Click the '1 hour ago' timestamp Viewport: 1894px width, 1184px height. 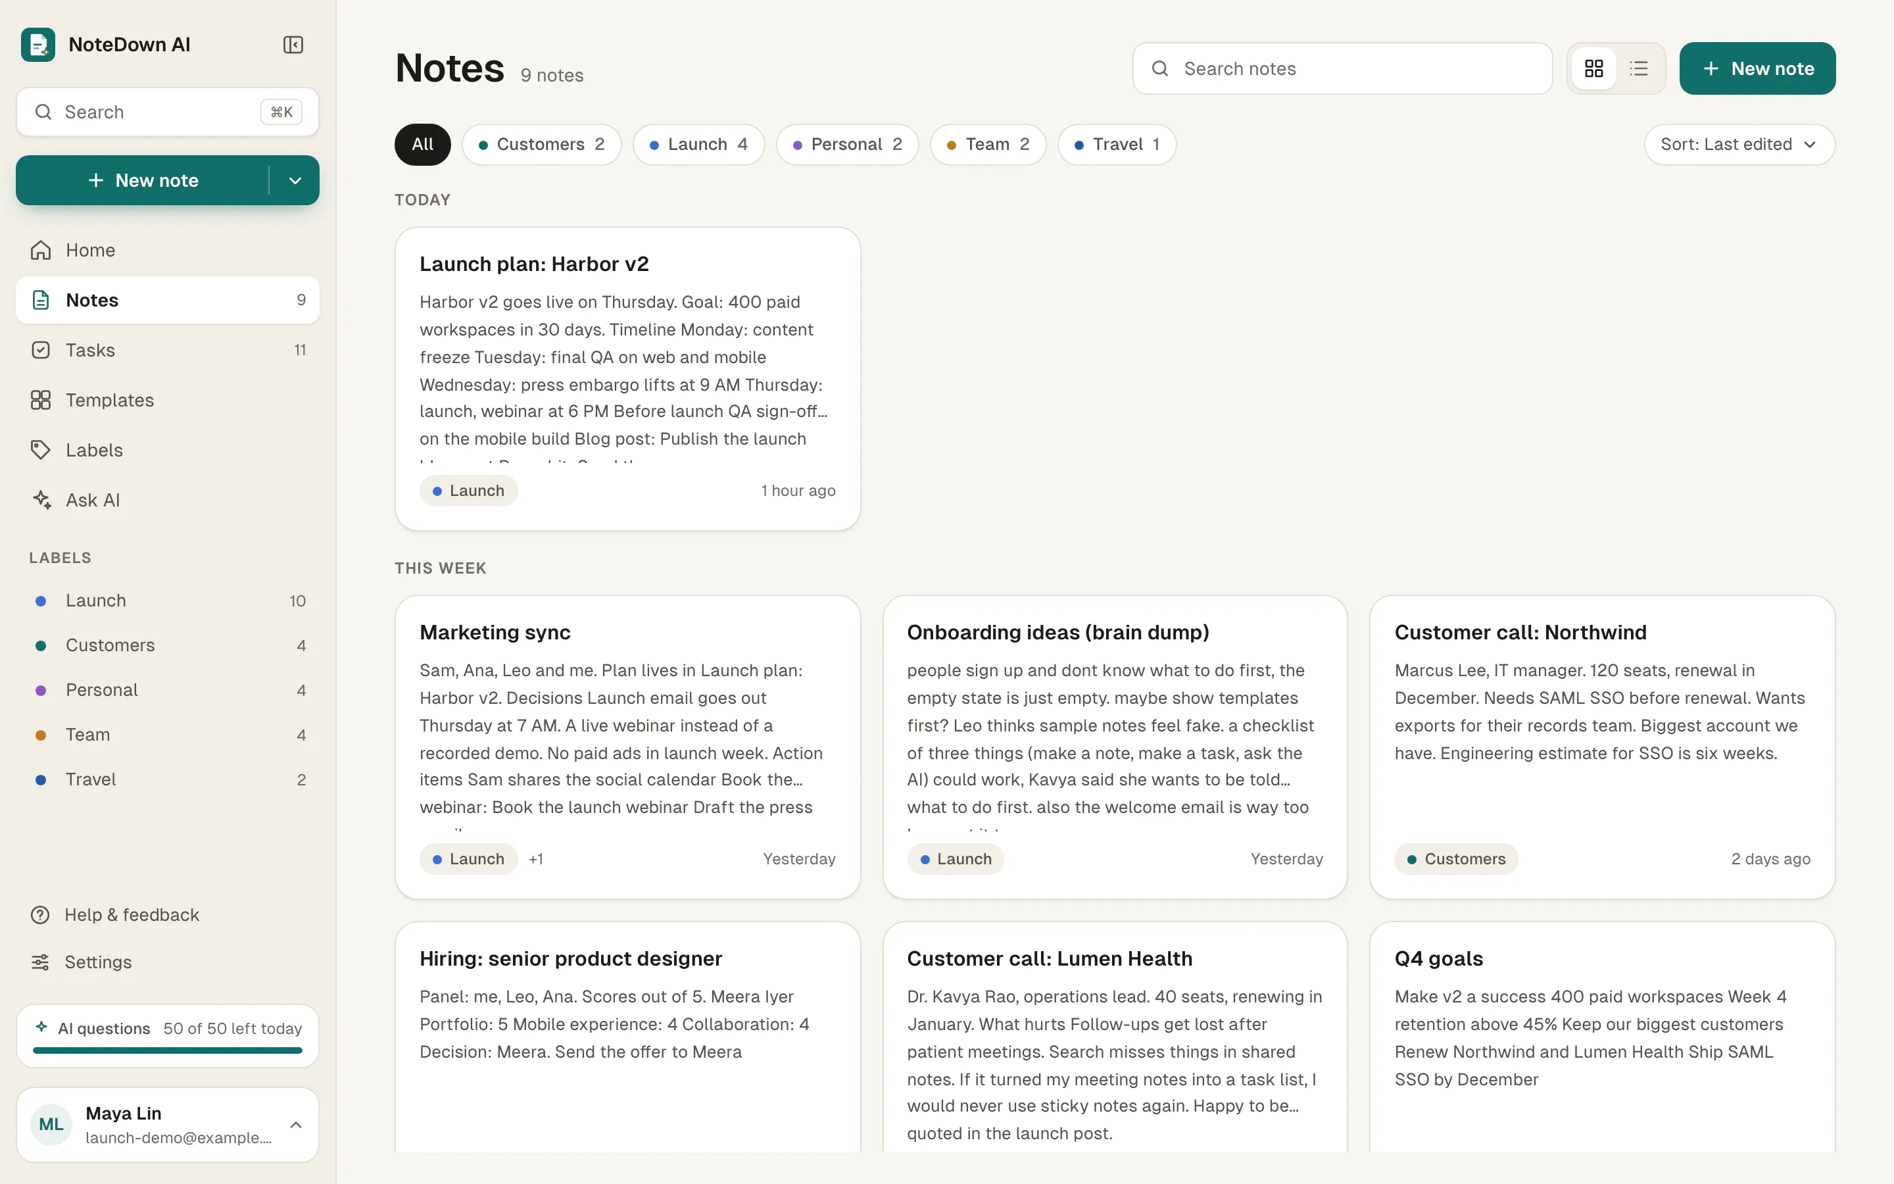[798, 491]
